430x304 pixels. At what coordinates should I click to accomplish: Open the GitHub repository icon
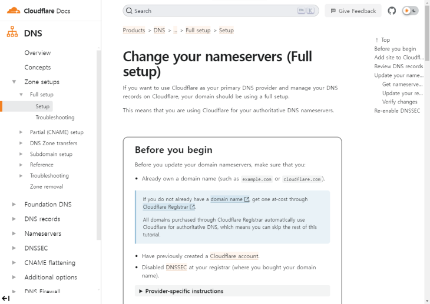pos(392,11)
